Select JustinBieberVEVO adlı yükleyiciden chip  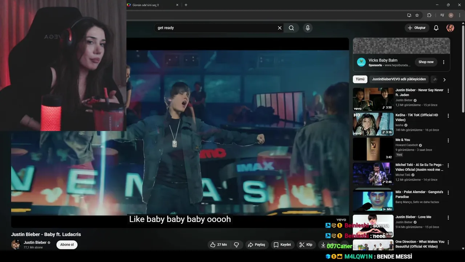[399, 79]
